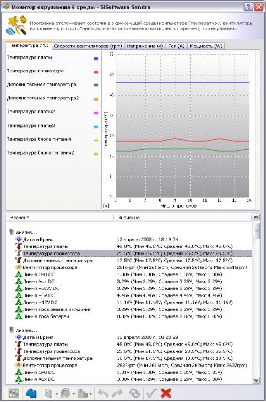The image size is (266, 402).
Task: Click the icon beside Линия тока батареи
Action: (x=18, y=316)
